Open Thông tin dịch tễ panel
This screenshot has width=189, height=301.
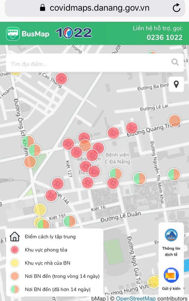coord(171,243)
